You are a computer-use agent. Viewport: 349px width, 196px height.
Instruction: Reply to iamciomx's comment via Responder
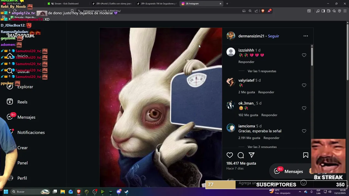[x=271, y=138]
